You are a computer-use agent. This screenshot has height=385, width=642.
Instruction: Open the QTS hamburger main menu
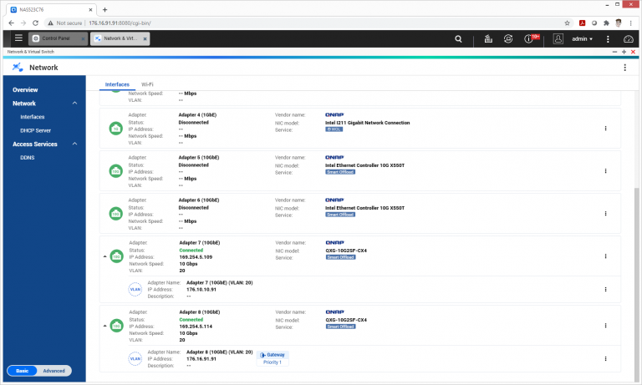[18, 38]
